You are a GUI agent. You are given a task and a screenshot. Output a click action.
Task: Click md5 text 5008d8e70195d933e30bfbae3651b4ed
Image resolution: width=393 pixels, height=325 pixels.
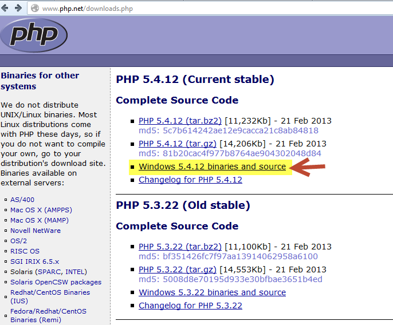point(242,279)
